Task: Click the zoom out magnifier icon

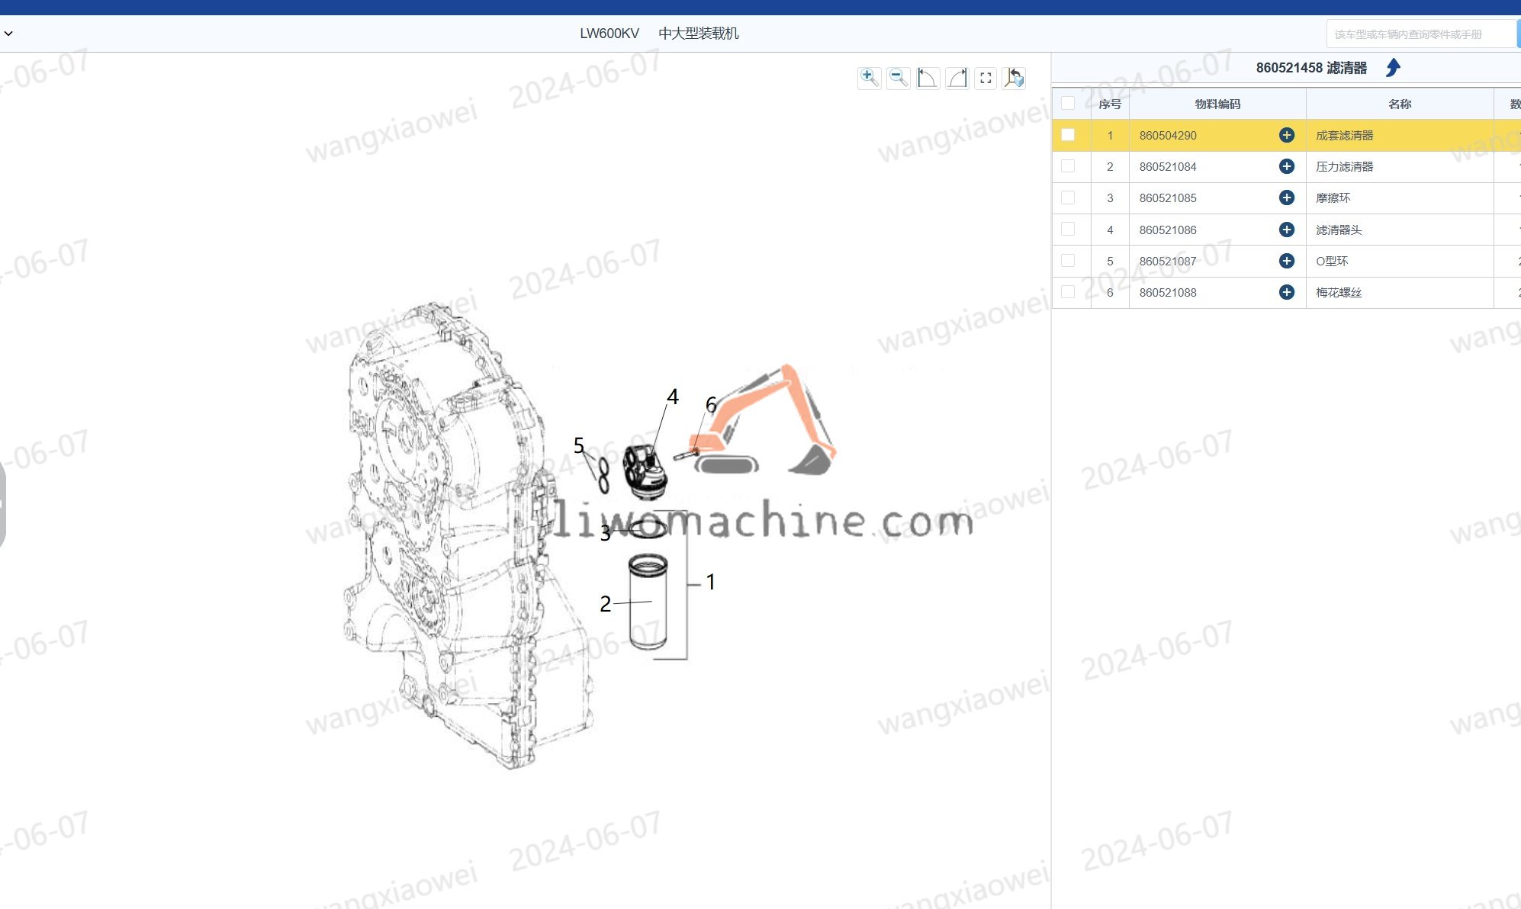Action: coord(898,78)
